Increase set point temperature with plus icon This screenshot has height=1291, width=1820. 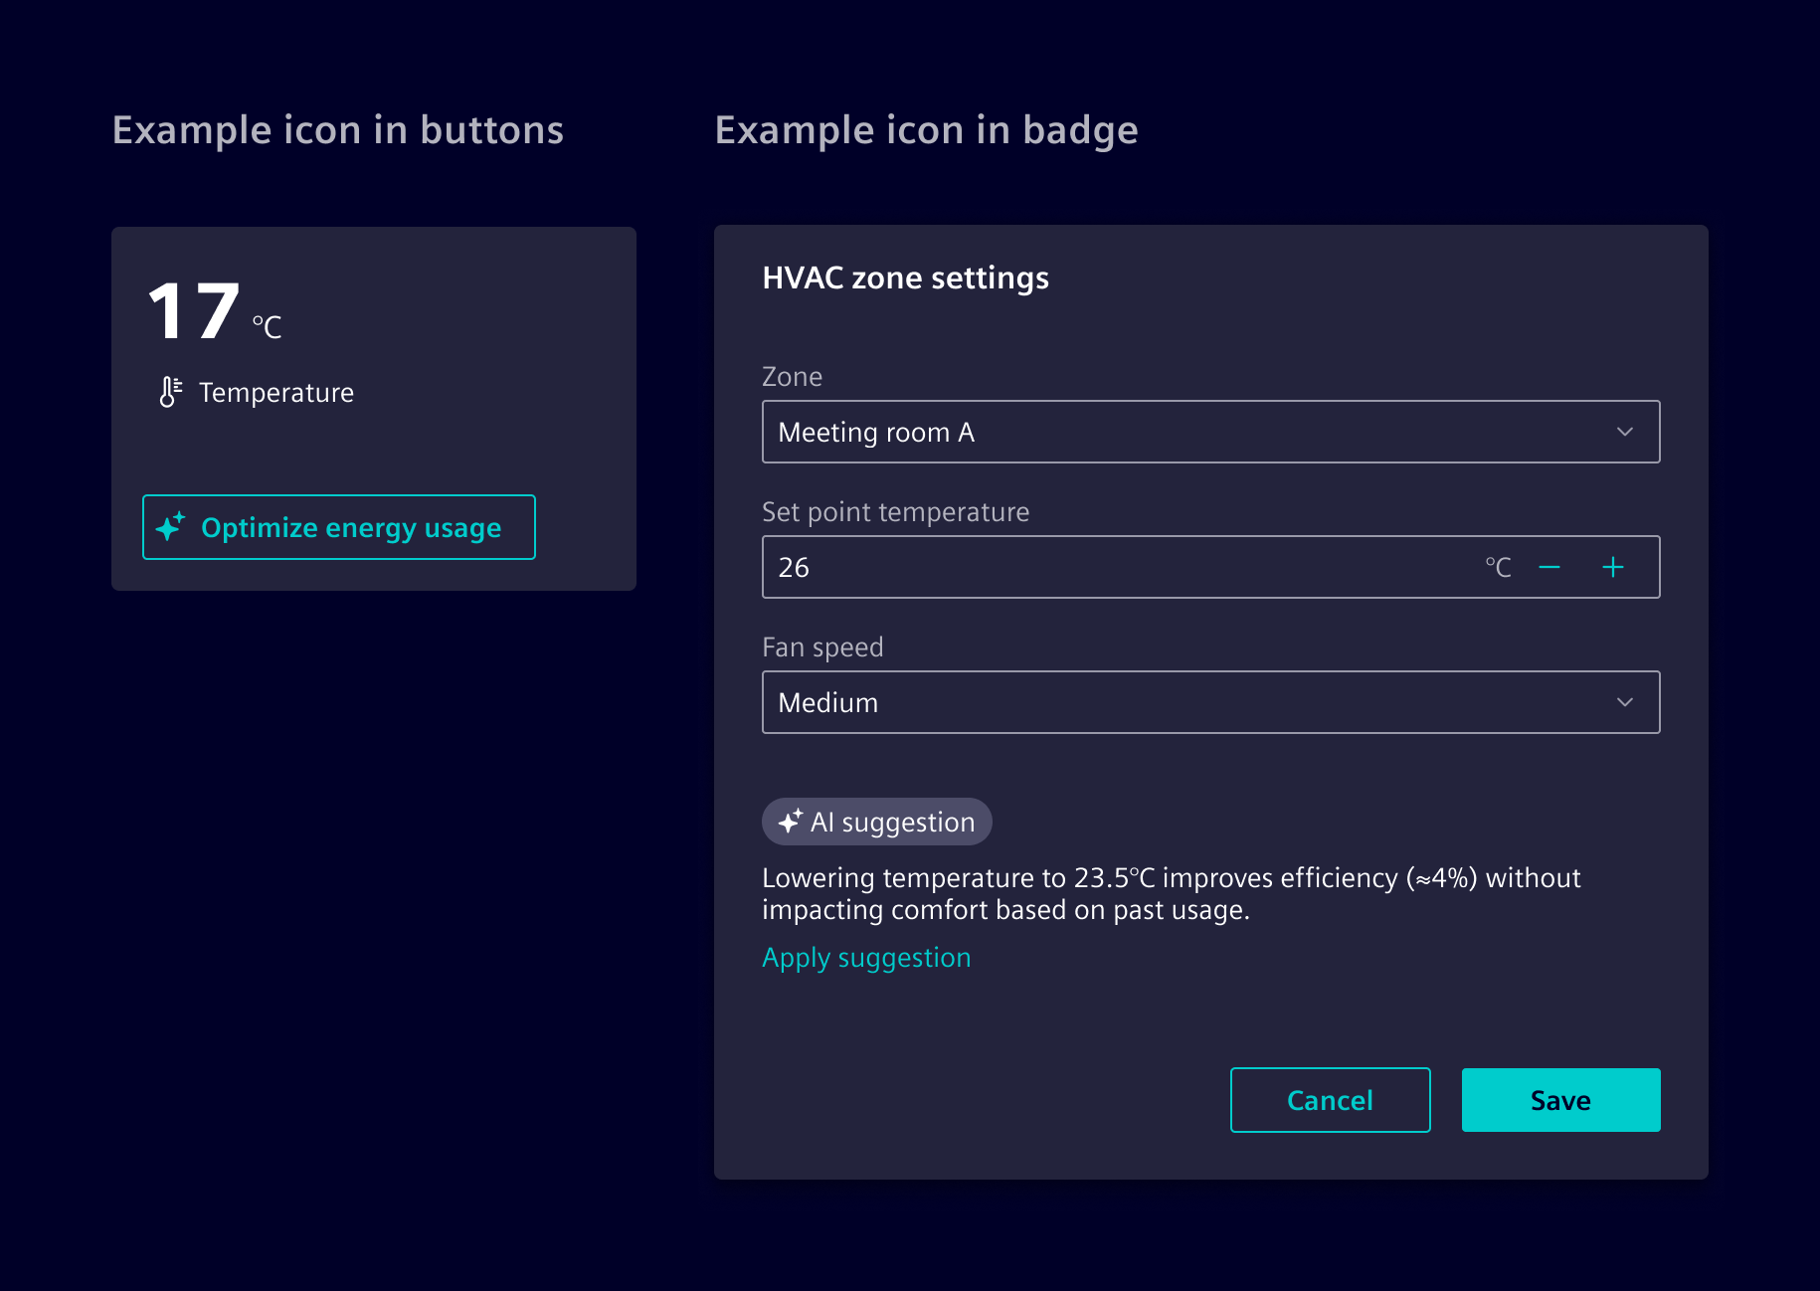(1612, 567)
